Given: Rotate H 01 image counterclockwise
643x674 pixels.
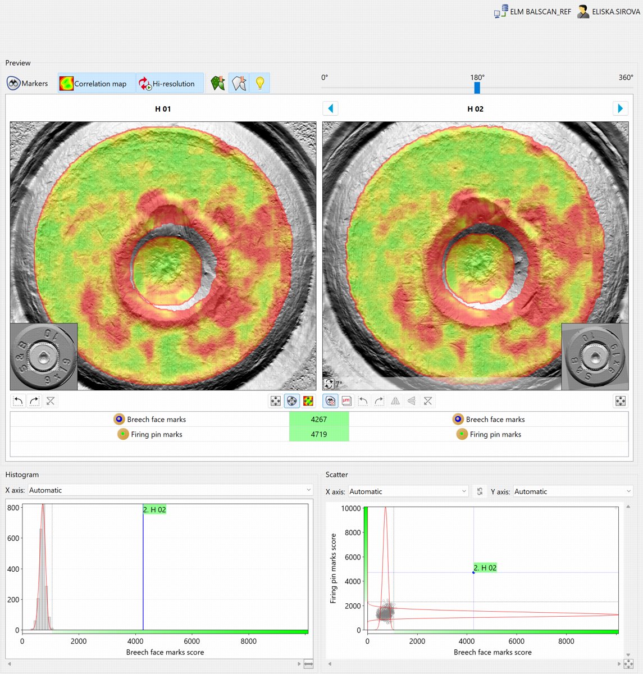Looking at the screenshot, I should coord(19,401).
